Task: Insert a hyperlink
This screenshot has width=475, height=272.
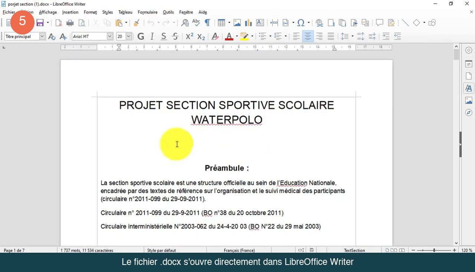Action: pos(319,23)
